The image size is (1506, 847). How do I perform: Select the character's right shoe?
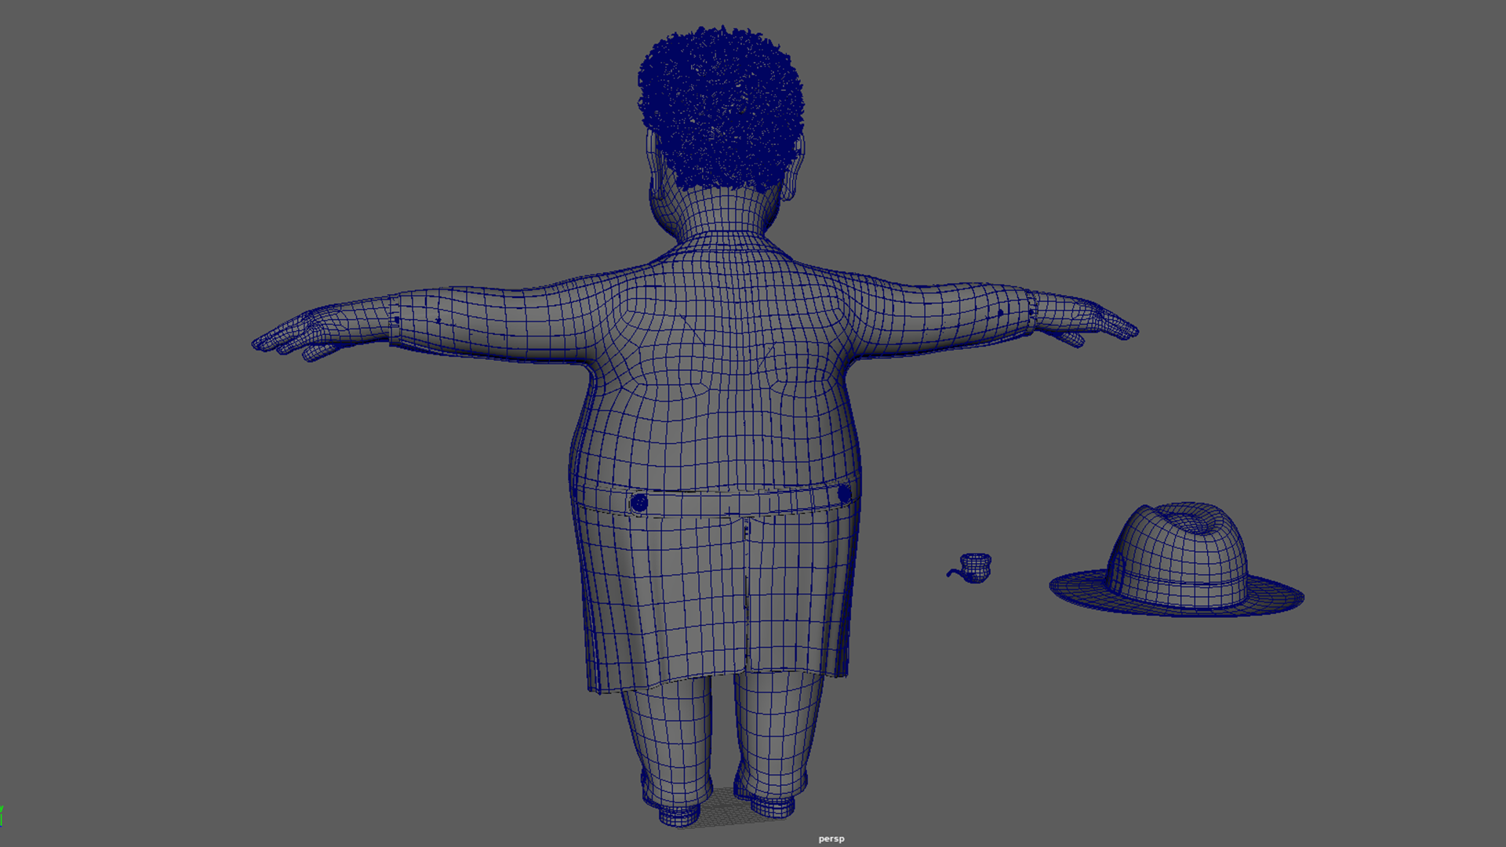point(772,806)
